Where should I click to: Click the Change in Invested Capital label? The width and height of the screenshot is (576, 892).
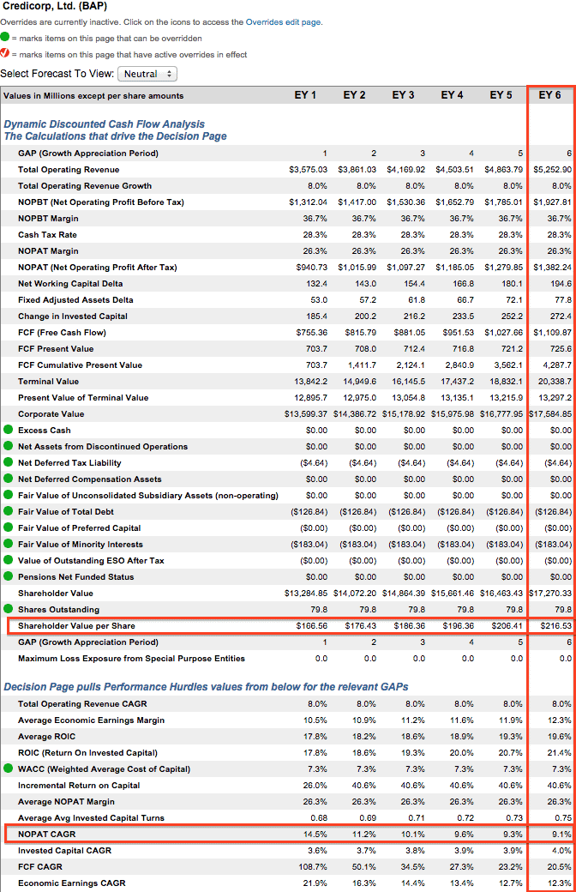(x=73, y=316)
